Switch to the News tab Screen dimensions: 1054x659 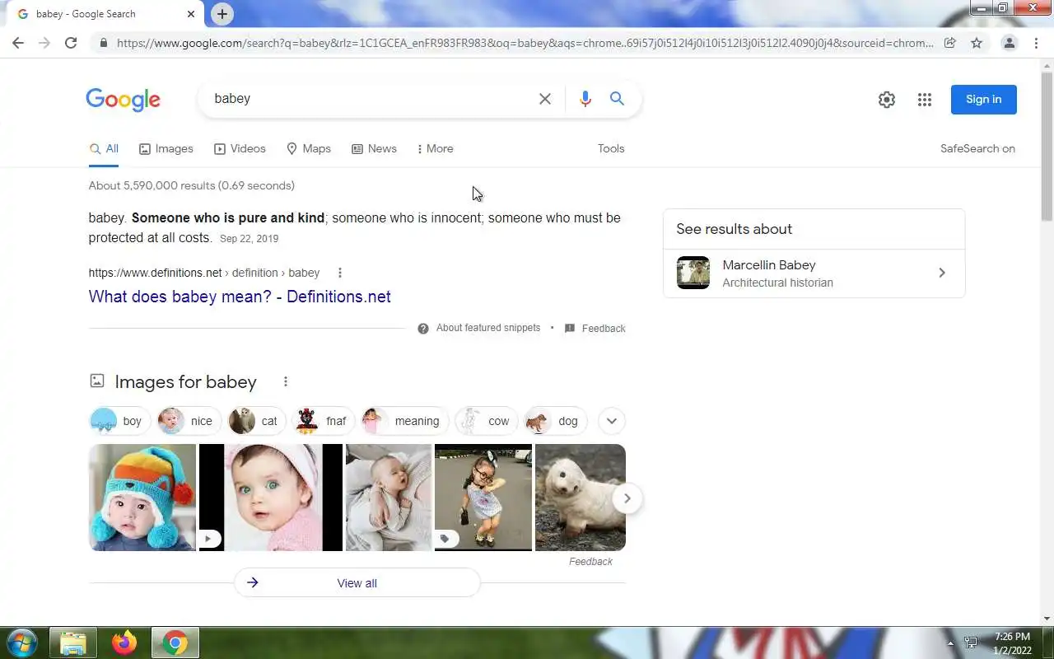tap(374, 149)
